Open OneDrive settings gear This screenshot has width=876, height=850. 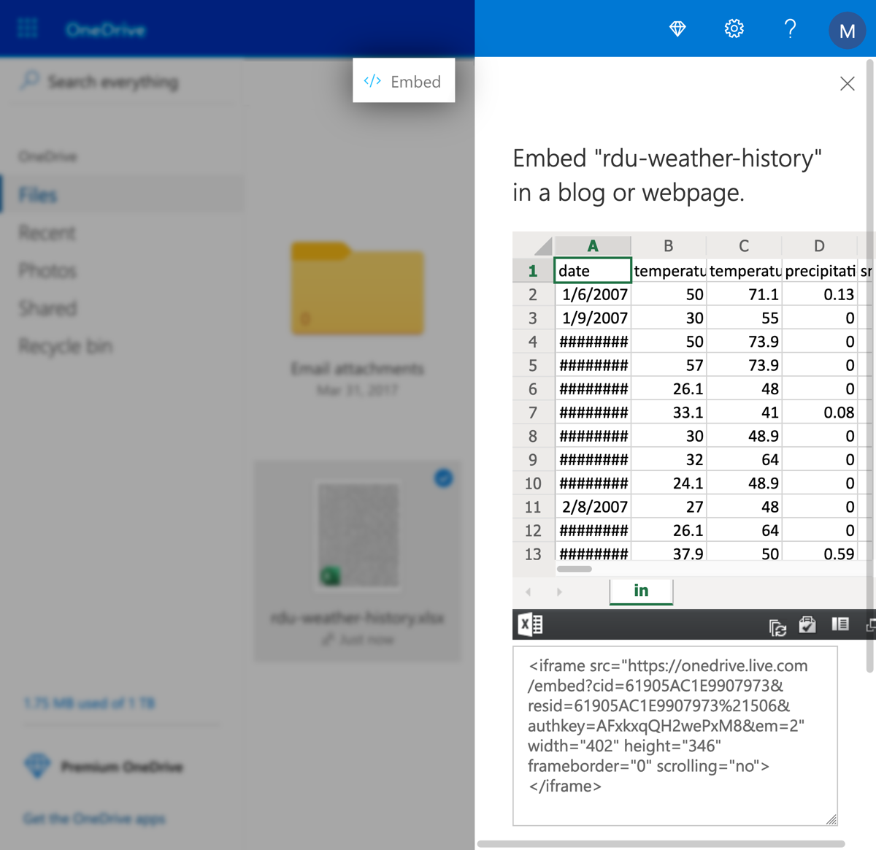click(734, 29)
